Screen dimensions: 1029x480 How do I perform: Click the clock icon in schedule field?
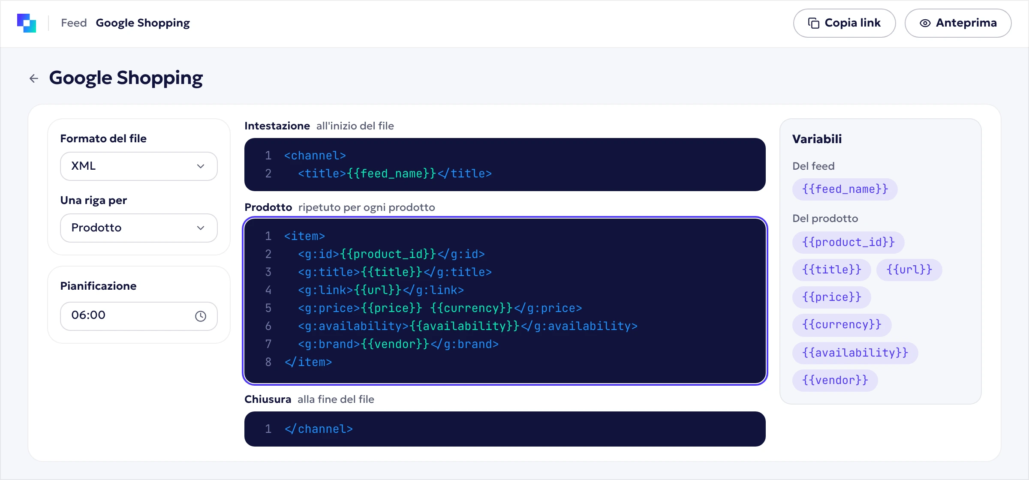pyautogui.click(x=201, y=316)
